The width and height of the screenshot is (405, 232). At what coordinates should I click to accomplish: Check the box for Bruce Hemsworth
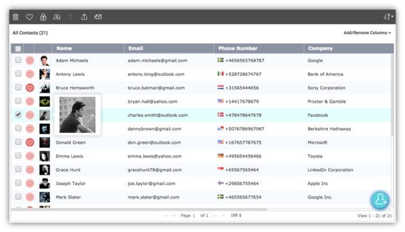(18, 87)
